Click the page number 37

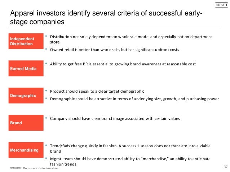point(226,167)
